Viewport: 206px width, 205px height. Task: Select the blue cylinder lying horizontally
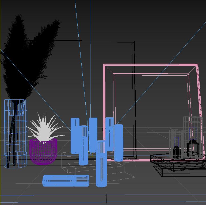(66, 180)
